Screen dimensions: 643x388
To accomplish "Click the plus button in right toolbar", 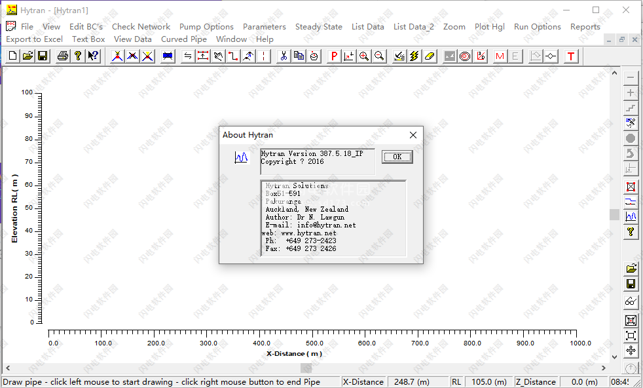I will 631,93.
